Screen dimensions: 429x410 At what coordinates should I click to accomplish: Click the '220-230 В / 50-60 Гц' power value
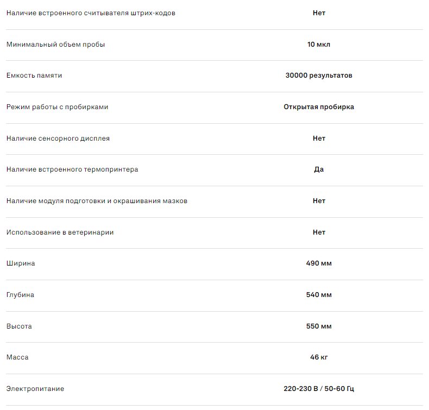[x=319, y=389]
